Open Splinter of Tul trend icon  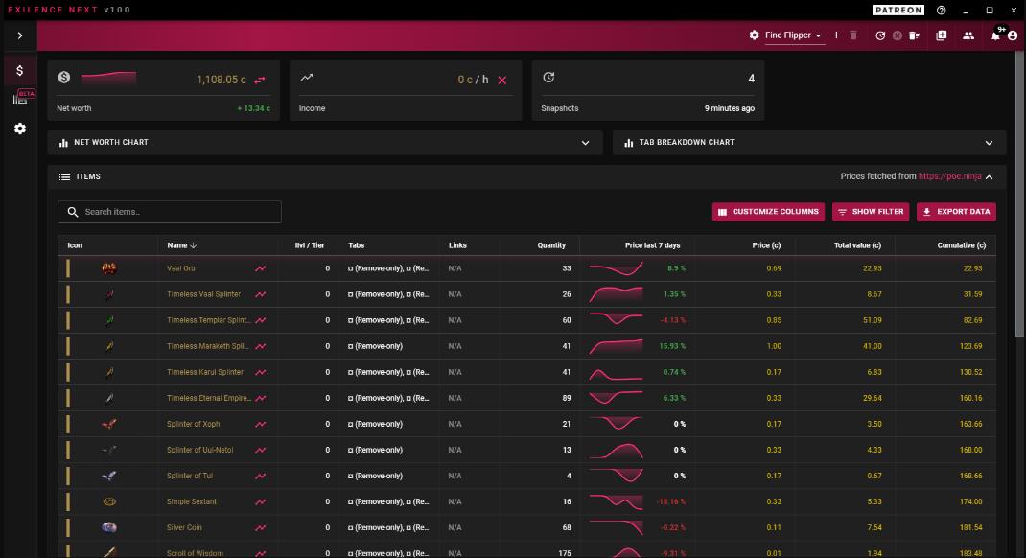pyautogui.click(x=261, y=476)
